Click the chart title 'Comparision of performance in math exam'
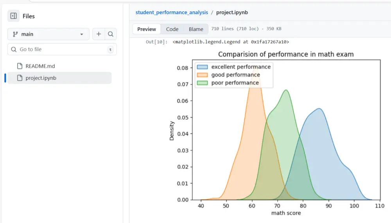This screenshot has width=391, height=223. tap(286, 54)
